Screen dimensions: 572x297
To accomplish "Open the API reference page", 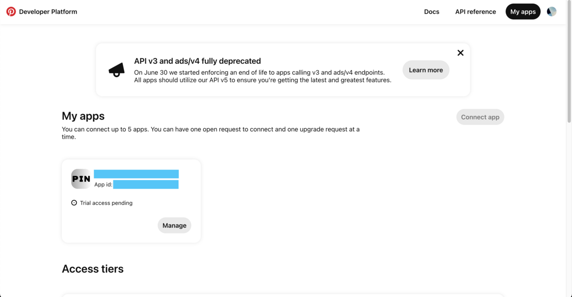I will pos(476,11).
